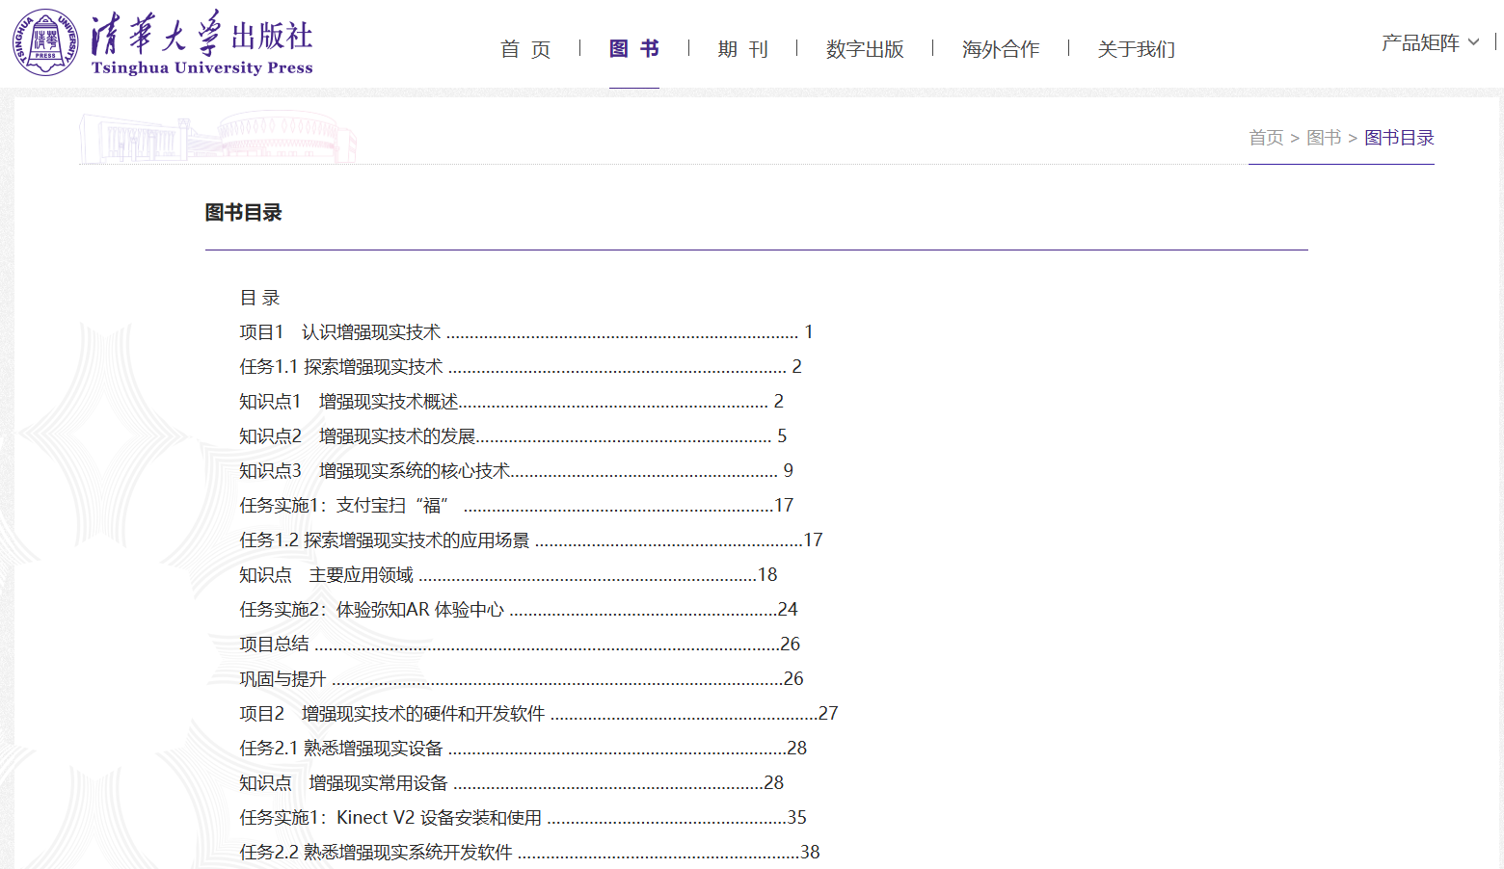The image size is (1504, 869).
Task: Click the 图书目录 breadcrumb item
Action: coord(1399,138)
